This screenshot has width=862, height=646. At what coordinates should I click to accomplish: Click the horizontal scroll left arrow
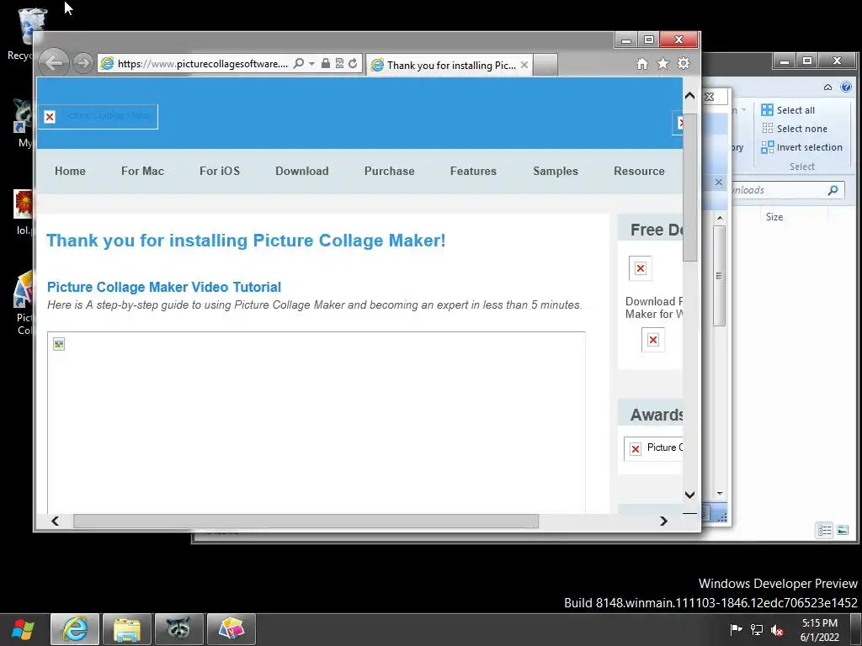click(55, 521)
